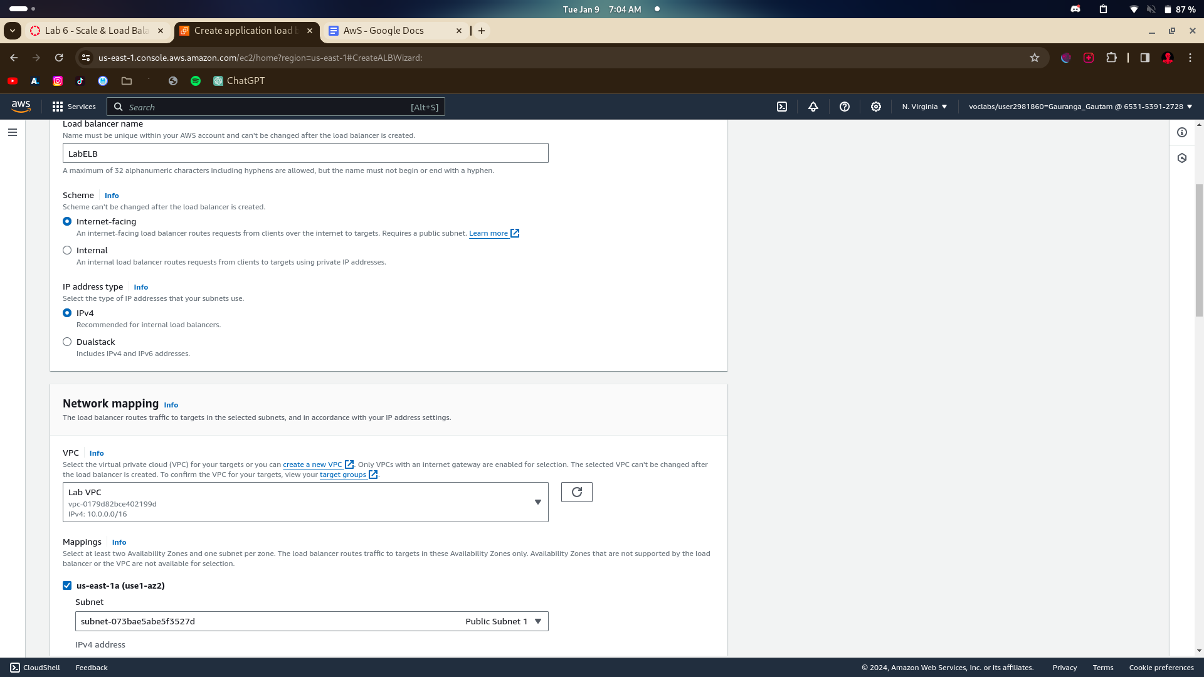Bookmark this page with star icon

(1035, 58)
